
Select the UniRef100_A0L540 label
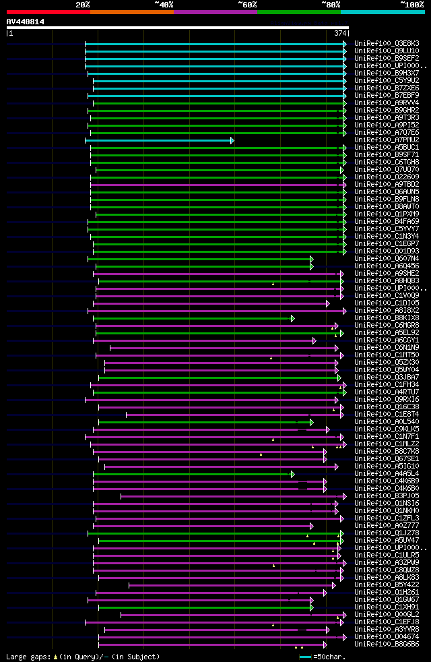click(x=387, y=422)
